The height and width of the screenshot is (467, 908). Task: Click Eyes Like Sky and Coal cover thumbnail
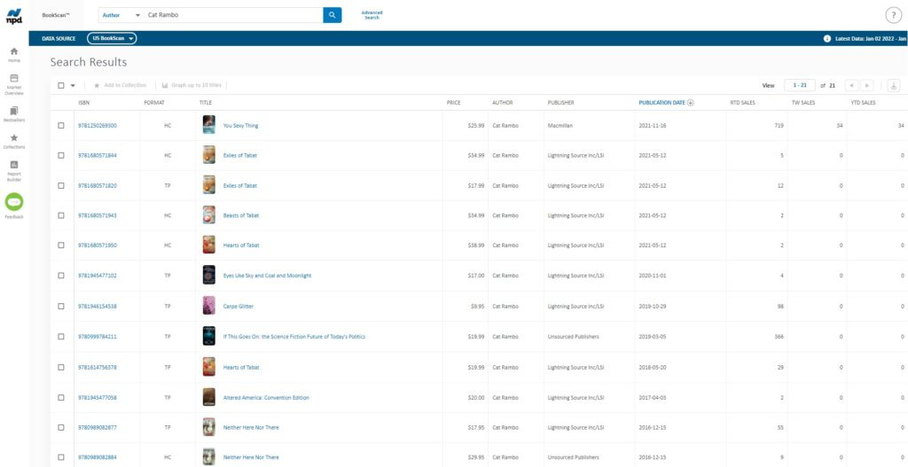[209, 276]
